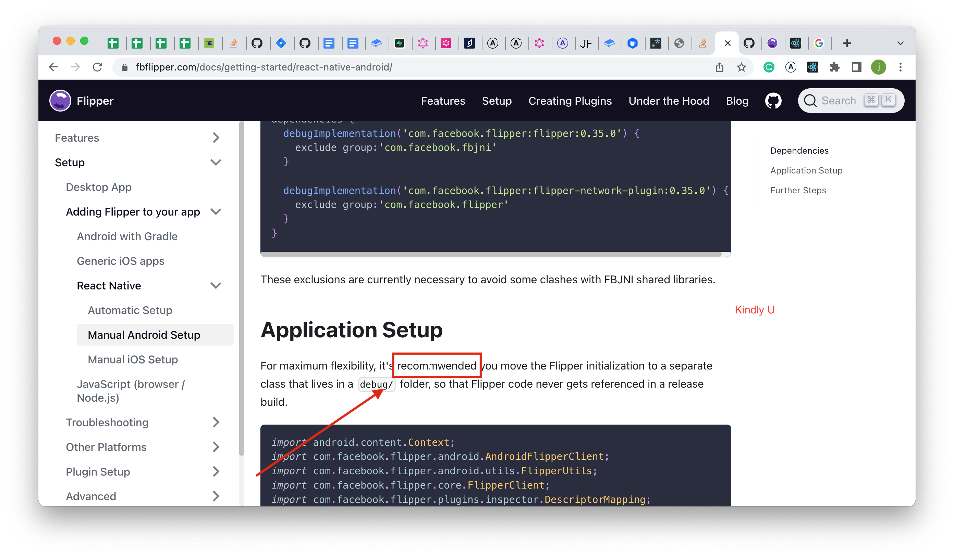Open the Features menu in navbar
Image resolution: width=954 pixels, height=557 pixels.
click(443, 101)
